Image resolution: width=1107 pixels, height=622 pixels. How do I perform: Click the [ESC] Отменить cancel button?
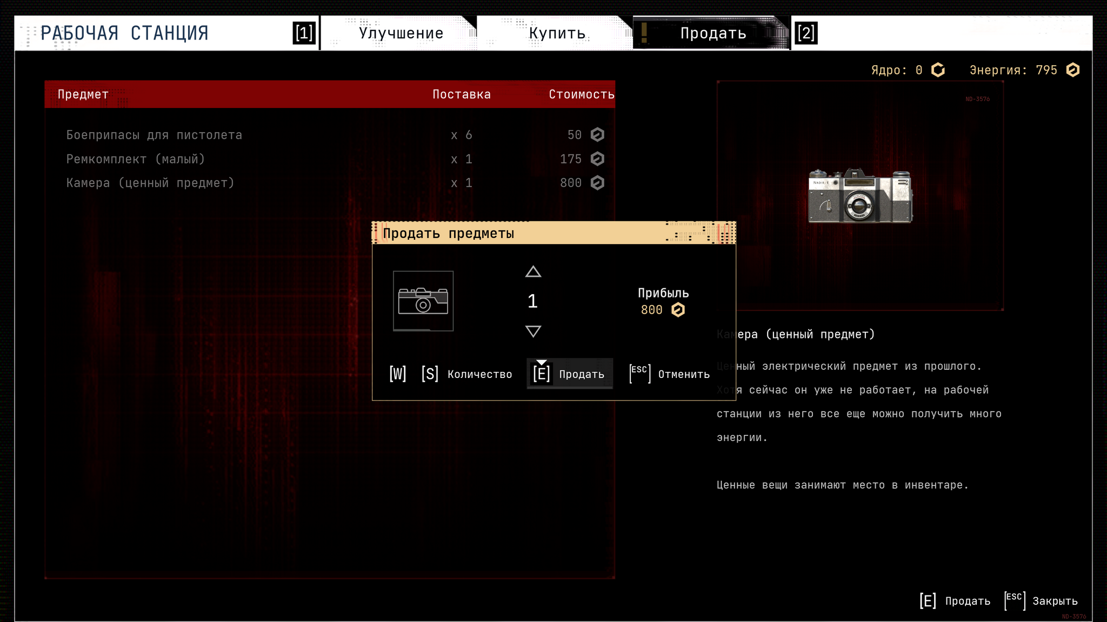pyautogui.click(x=670, y=374)
